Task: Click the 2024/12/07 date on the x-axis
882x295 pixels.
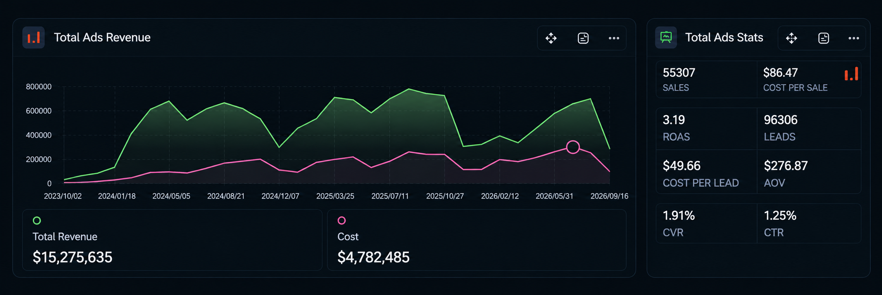Action: point(280,196)
